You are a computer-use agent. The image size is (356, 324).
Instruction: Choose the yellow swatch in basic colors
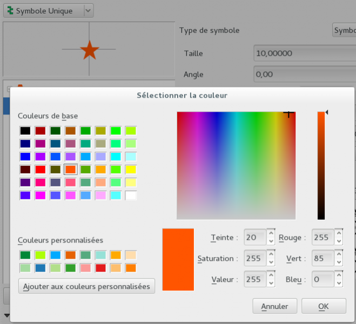(131, 170)
